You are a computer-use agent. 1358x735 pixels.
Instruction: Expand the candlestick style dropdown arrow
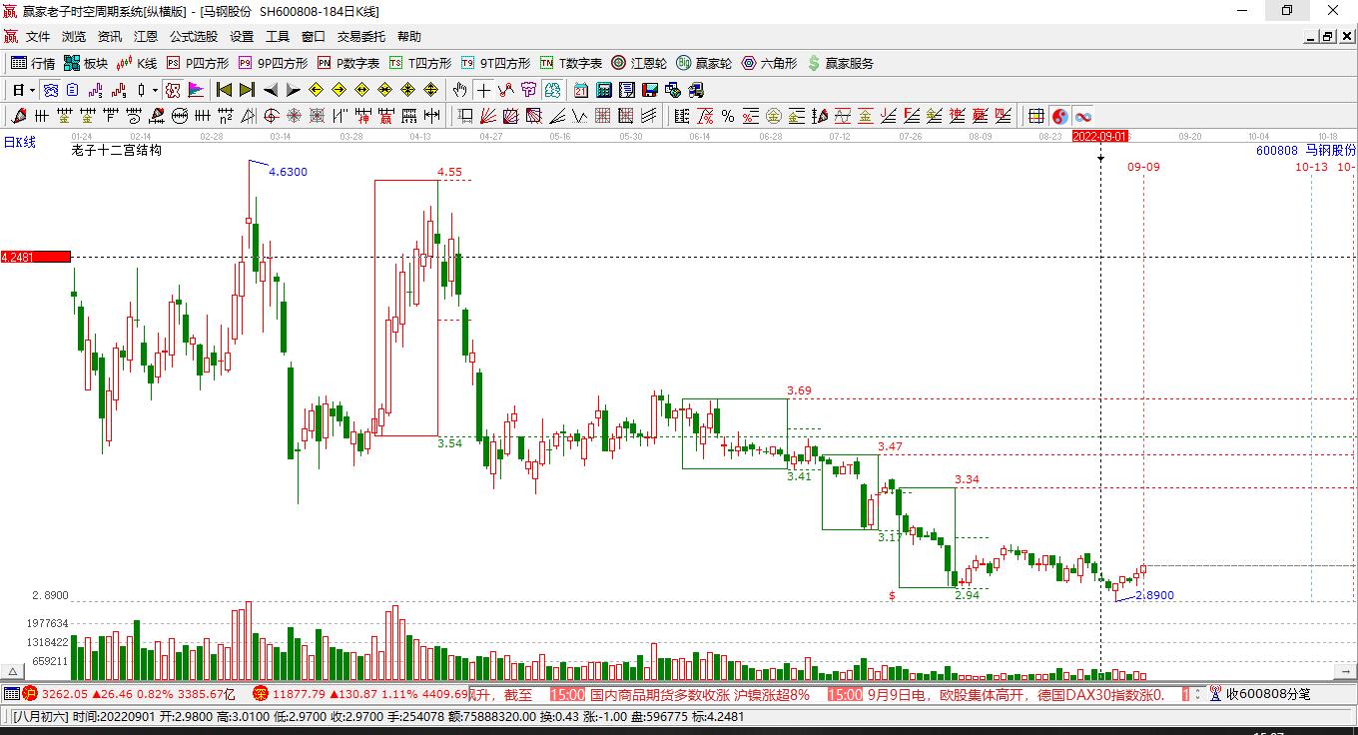coord(155,90)
